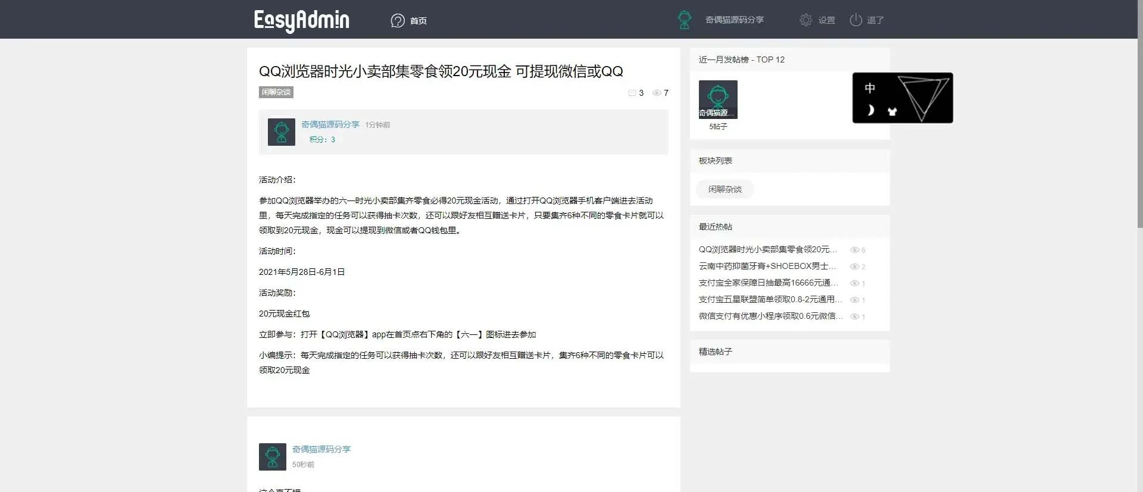Open author link 奇偶猫源码分享 posted 1分钟前
The width and height of the screenshot is (1143, 492).
coord(330,124)
